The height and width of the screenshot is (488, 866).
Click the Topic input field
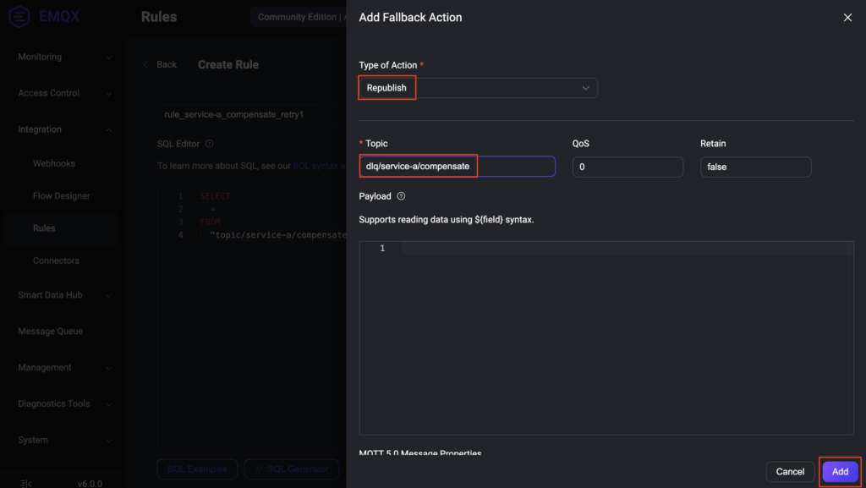coord(457,167)
